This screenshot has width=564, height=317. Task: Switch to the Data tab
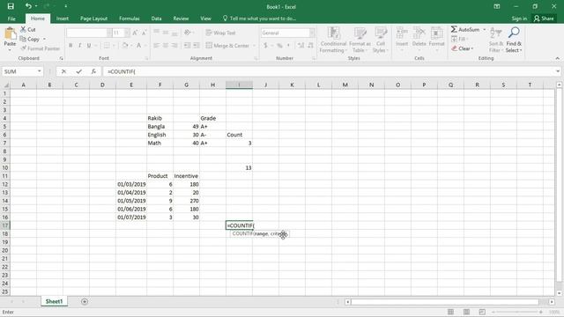coord(156,18)
